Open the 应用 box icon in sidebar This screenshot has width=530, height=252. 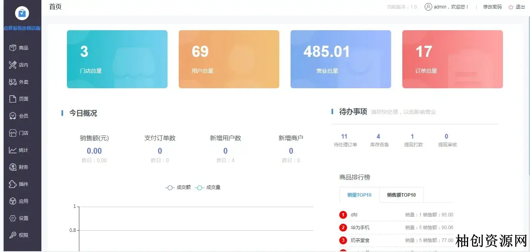(x=13, y=201)
